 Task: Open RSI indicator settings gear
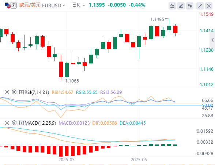(14, 92)
